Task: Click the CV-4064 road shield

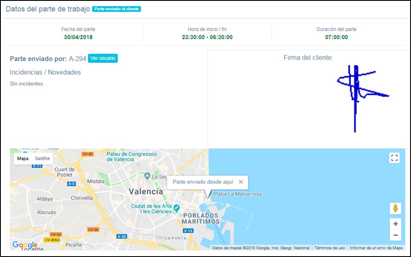Action: [x=52, y=240]
